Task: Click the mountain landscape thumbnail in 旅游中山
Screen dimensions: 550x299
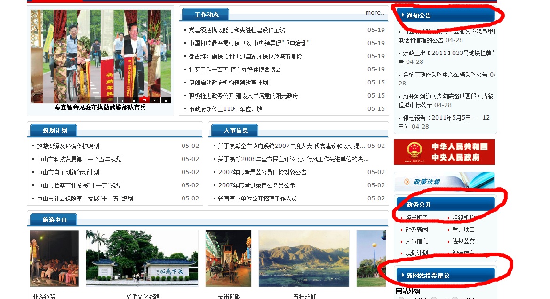Action: click(303, 258)
